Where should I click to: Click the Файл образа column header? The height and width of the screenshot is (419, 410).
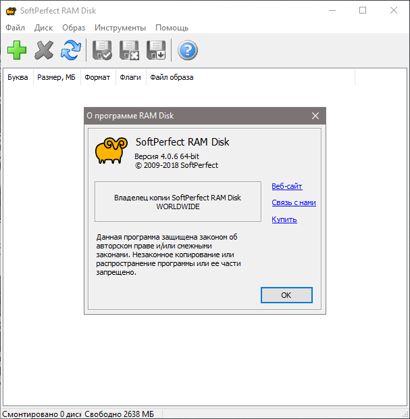(251, 77)
